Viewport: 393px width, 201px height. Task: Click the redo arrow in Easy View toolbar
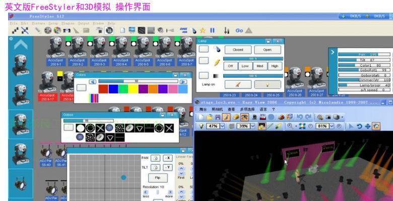pos(308,117)
